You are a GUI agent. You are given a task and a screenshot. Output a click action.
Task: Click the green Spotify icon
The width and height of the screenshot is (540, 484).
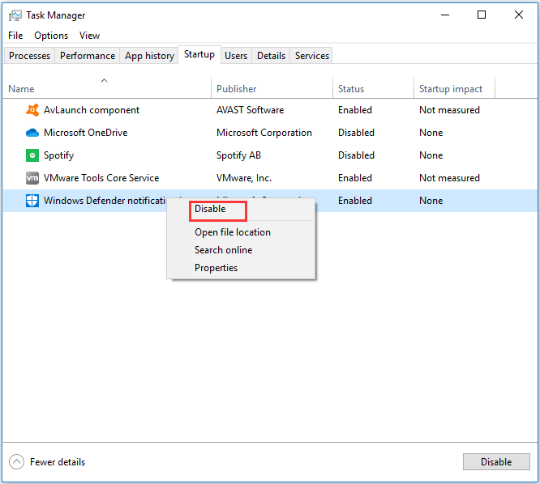tap(32, 155)
